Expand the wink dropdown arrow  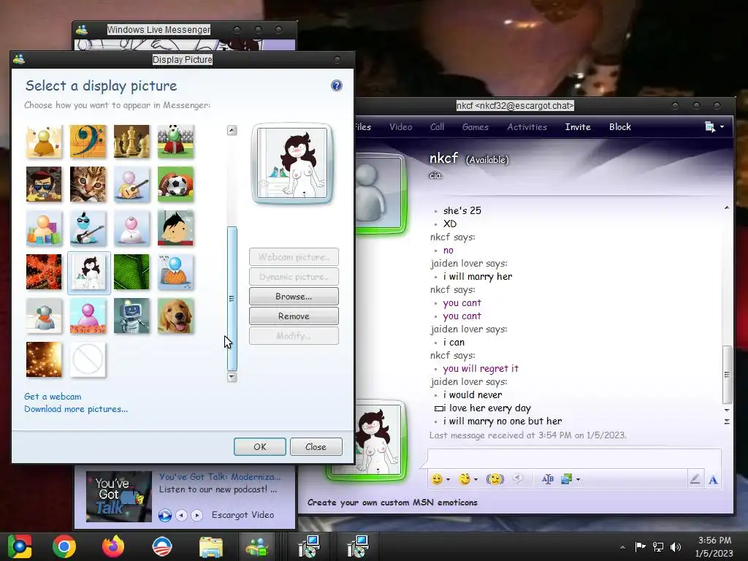(x=476, y=479)
